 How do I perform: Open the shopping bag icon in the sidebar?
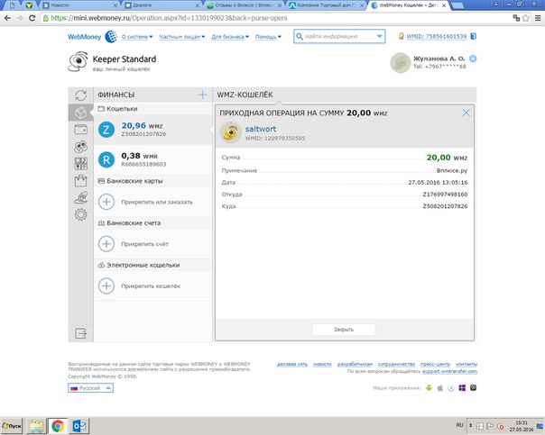80,181
